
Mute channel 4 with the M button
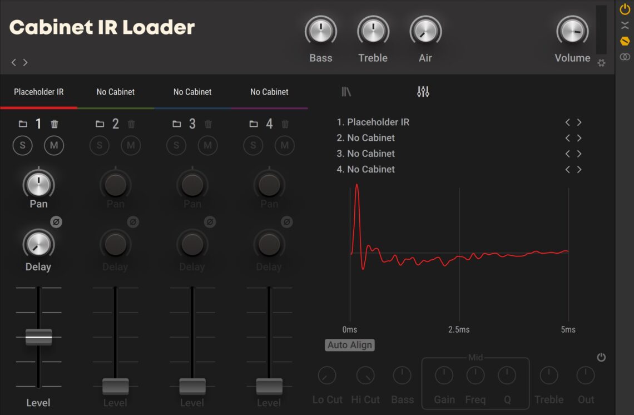click(285, 145)
